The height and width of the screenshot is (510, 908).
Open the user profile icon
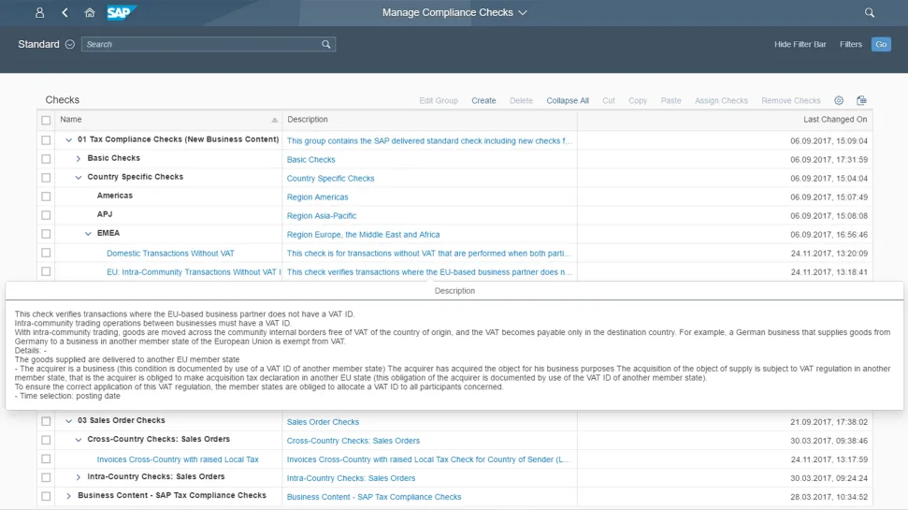point(39,13)
